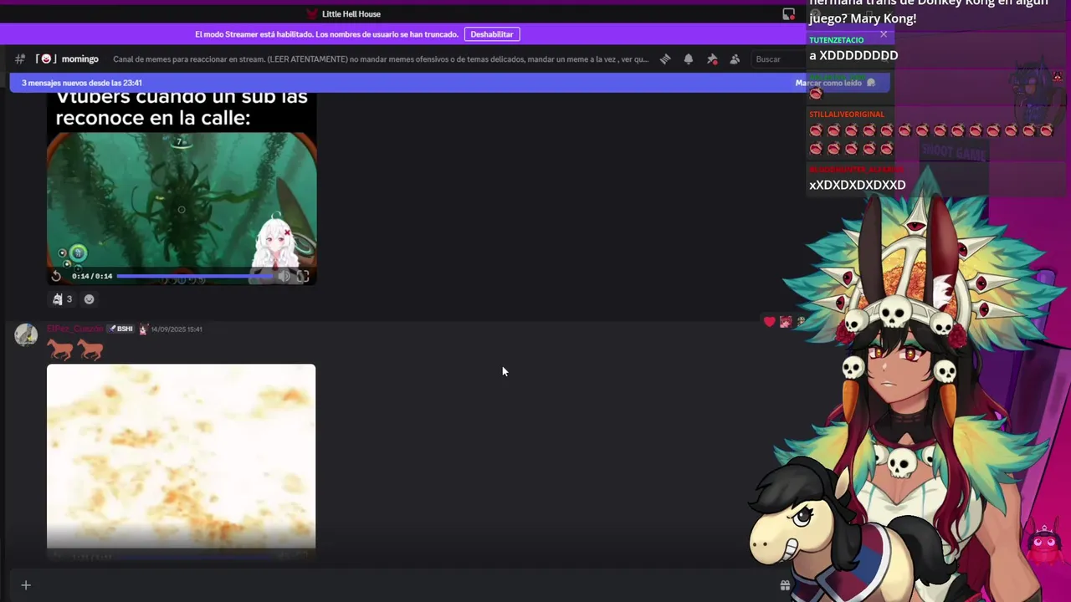This screenshot has height=602, width=1071.
Task: Click the Little Hell House server icon
Action: [x=312, y=14]
